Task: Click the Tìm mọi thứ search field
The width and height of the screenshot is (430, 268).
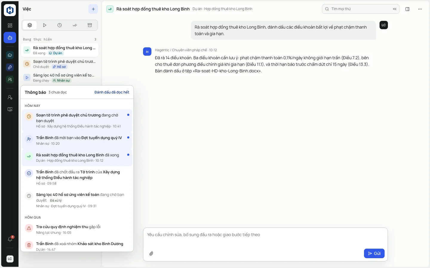Action: [360, 9]
